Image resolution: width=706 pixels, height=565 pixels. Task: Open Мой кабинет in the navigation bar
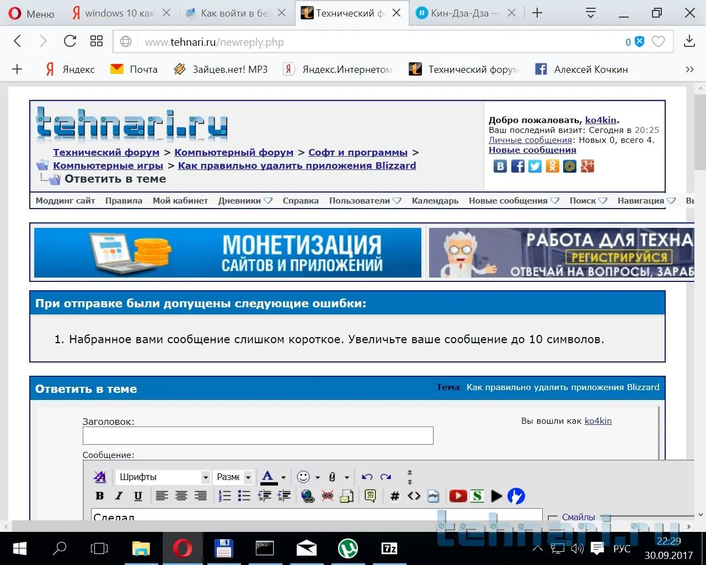click(180, 201)
